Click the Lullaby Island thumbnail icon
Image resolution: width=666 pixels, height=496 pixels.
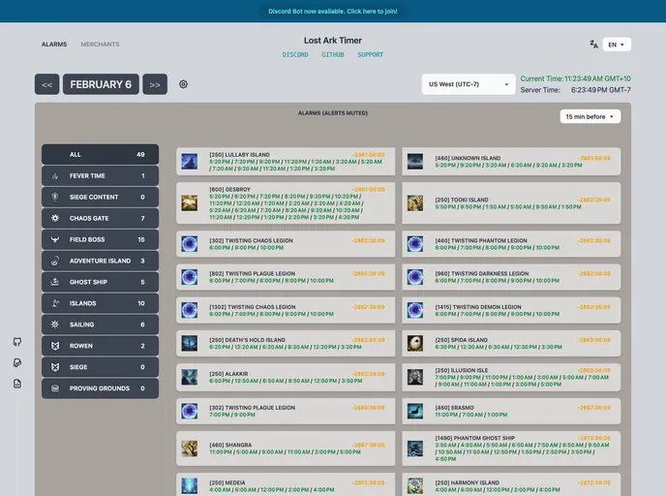click(x=190, y=162)
